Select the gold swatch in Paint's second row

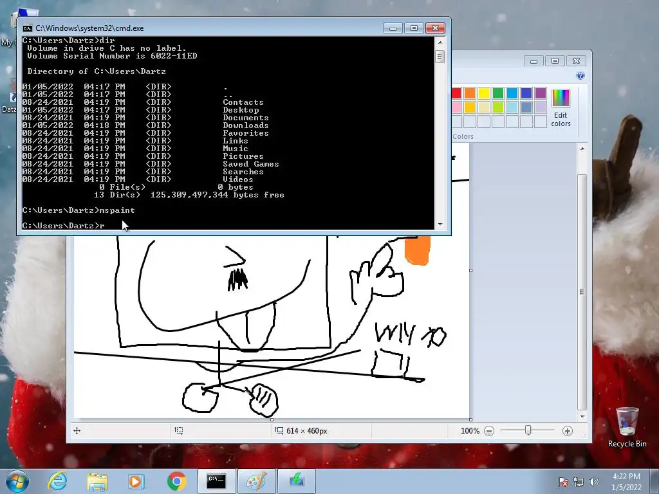pos(470,107)
